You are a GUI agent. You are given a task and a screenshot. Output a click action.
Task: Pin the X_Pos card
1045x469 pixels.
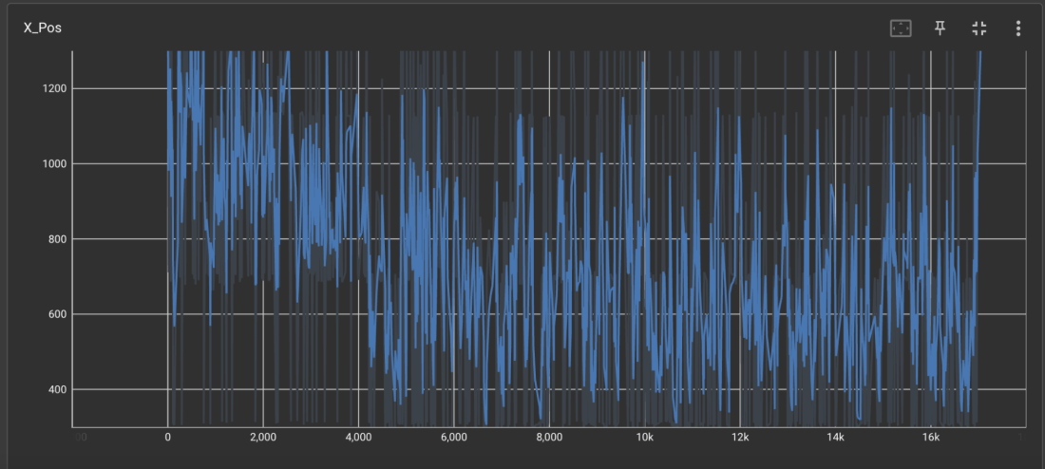(940, 28)
